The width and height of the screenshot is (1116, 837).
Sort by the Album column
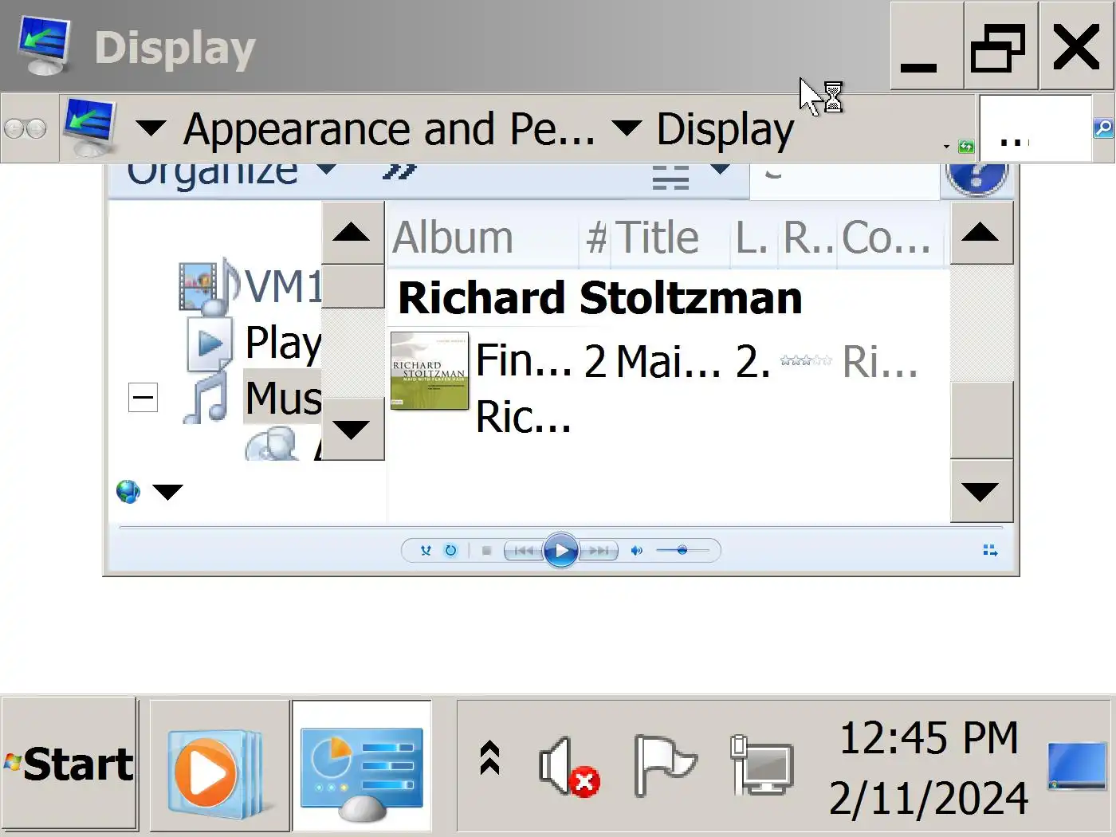pyautogui.click(x=483, y=238)
